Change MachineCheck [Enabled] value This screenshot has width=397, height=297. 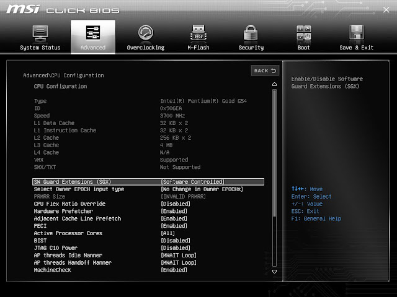[x=174, y=270]
